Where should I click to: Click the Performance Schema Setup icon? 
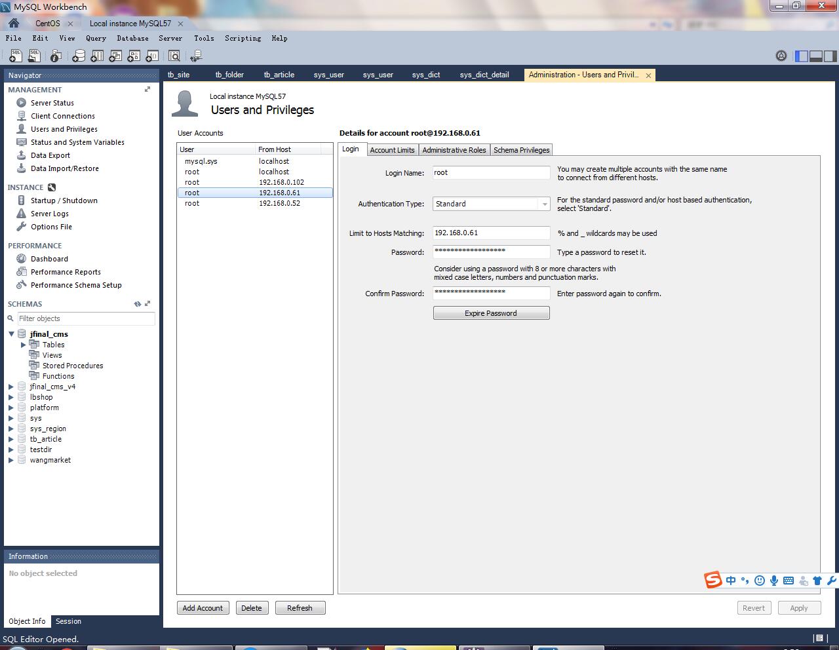[22, 285]
